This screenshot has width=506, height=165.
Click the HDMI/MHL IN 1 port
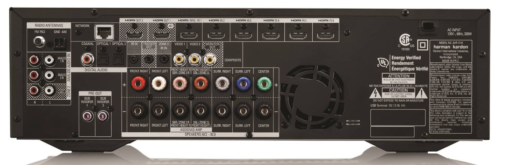click(189, 35)
